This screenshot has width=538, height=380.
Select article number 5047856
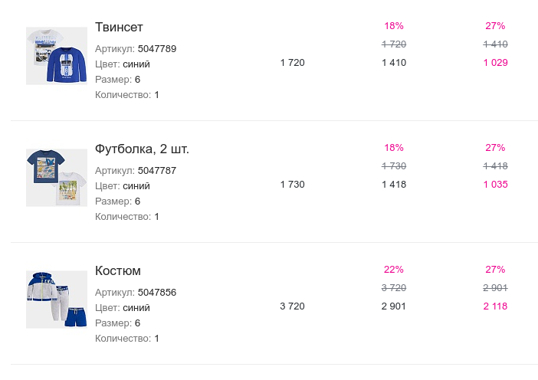click(x=157, y=293)
